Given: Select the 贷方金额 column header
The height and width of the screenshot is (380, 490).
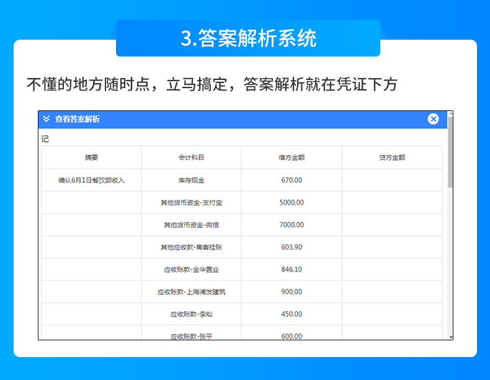Looking at the screenshot, I should [391, 157].
